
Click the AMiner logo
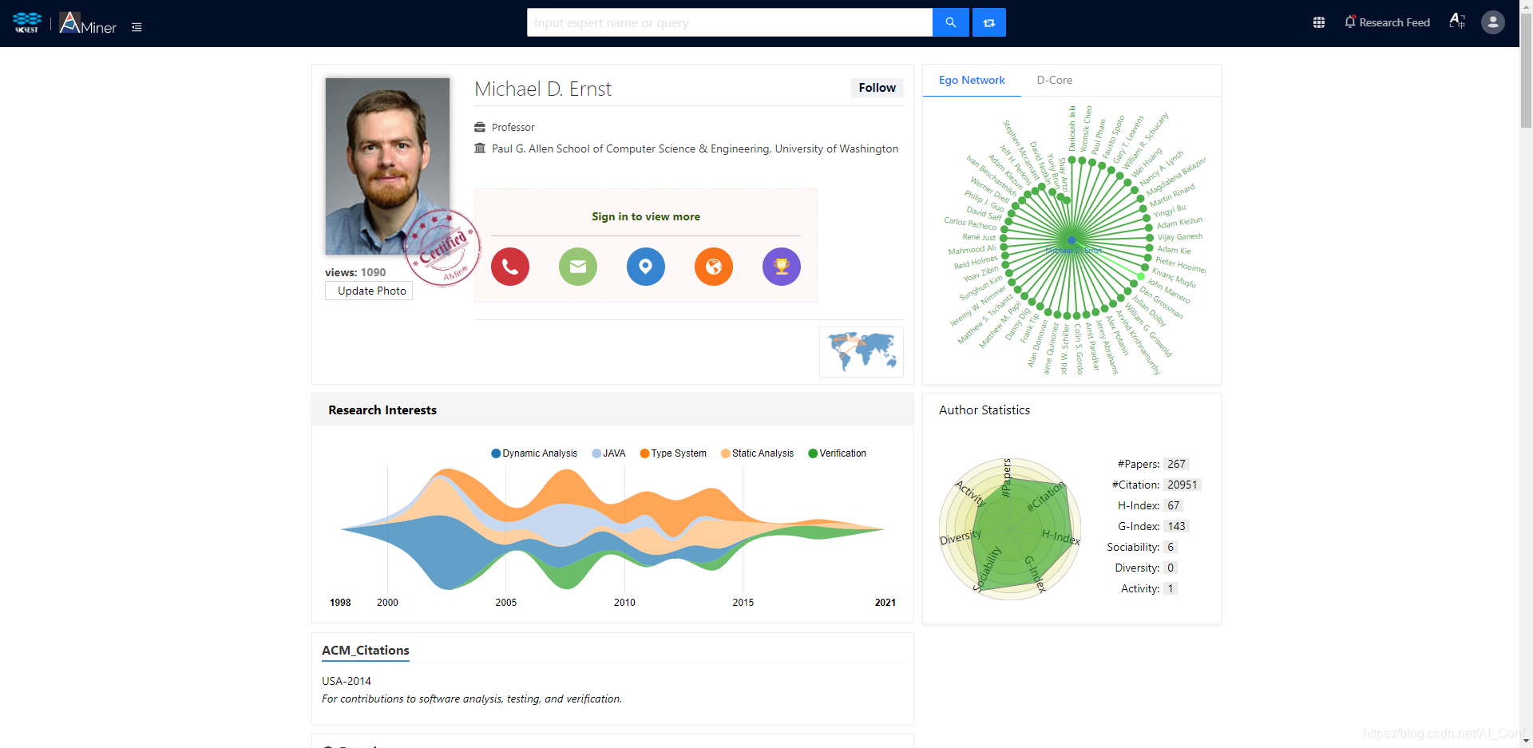click(88, 23)
